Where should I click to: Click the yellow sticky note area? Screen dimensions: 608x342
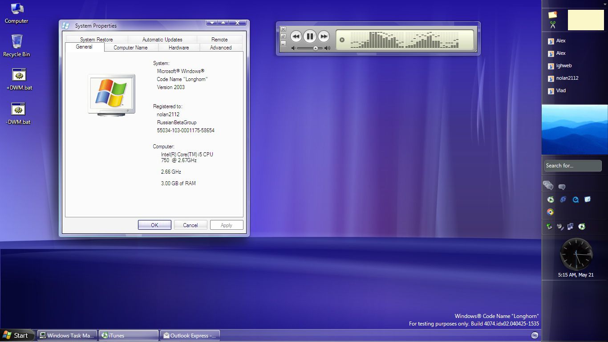(x=586, y=20)
